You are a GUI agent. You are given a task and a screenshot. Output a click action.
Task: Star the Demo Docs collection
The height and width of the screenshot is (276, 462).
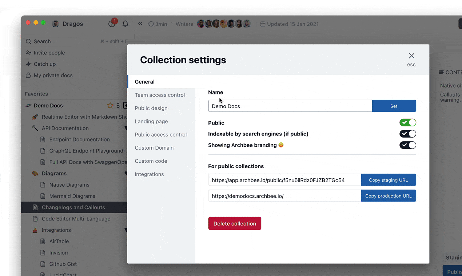pyautogui.click(x=110, y=106)
